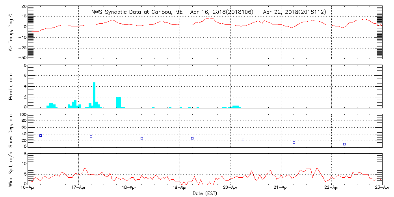
Task: Click the tallest cyan precipitation bar
Action: (94, 95)
